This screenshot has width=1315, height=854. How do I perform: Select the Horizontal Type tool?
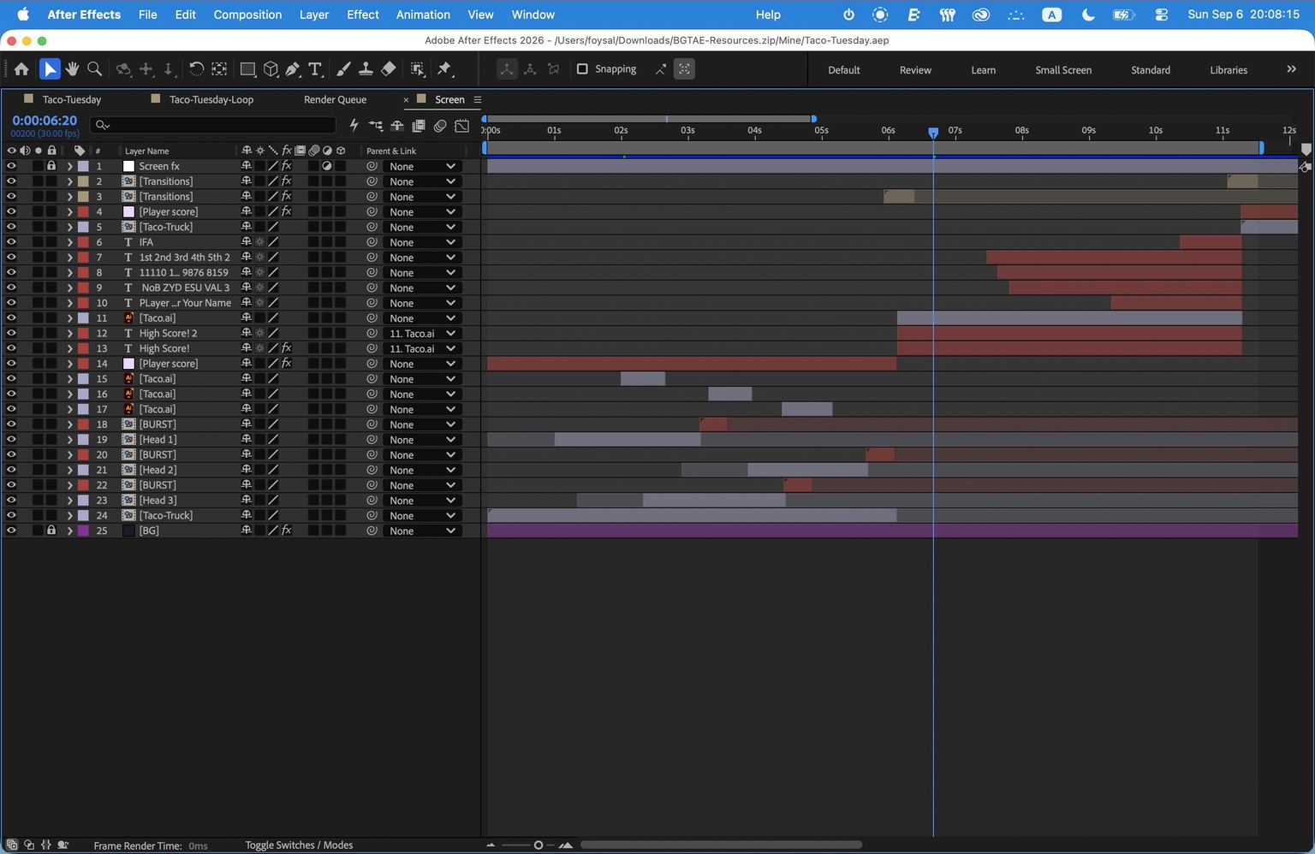click(315, 69)
